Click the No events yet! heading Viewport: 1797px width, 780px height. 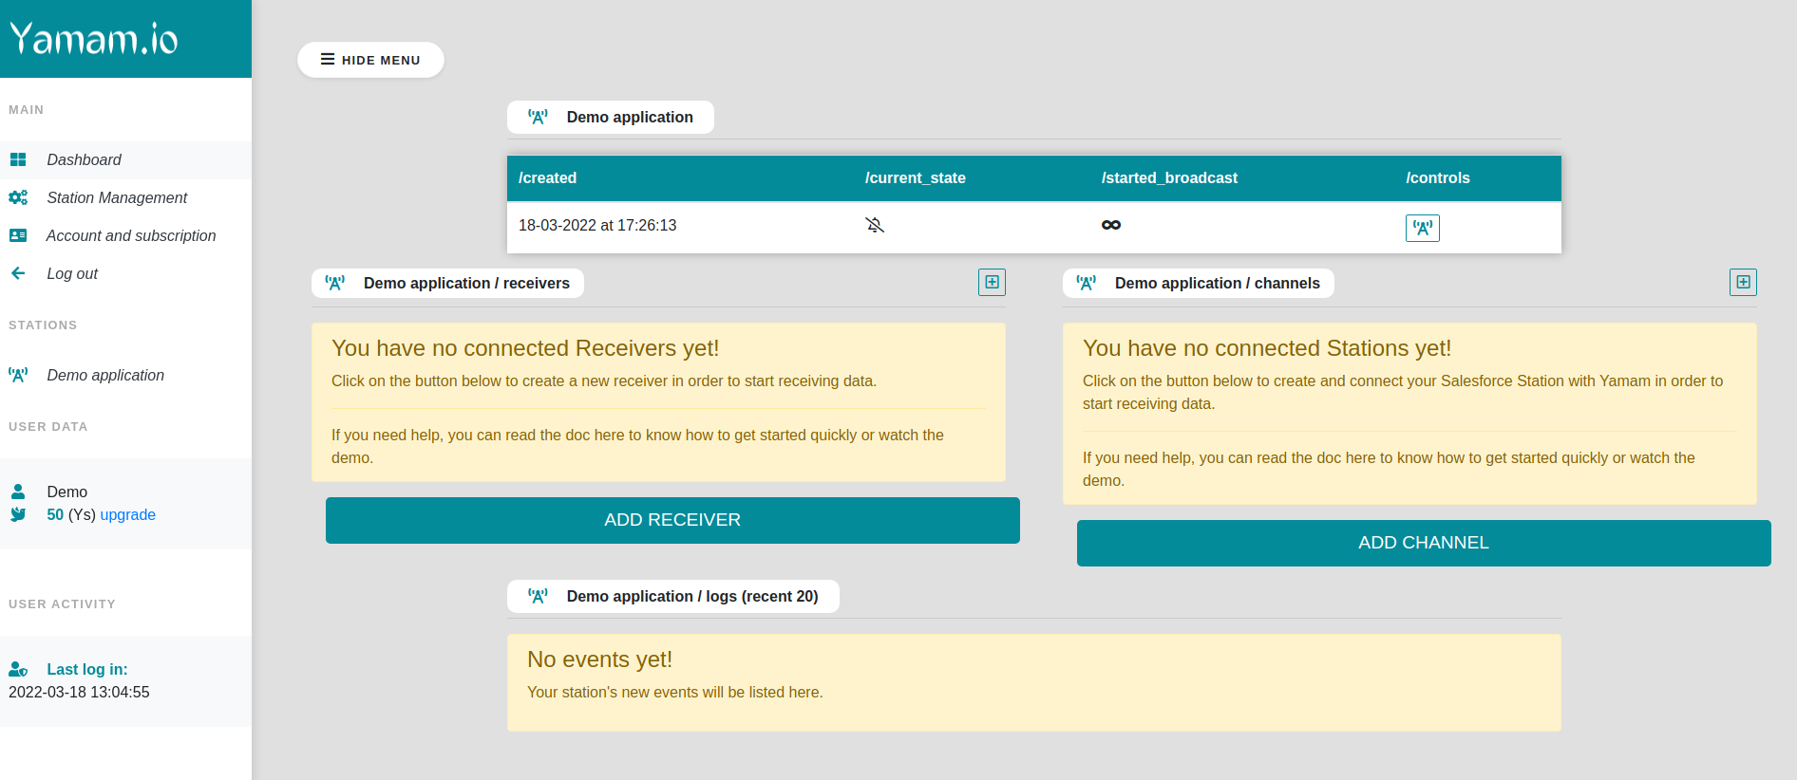tap(599, 659)
